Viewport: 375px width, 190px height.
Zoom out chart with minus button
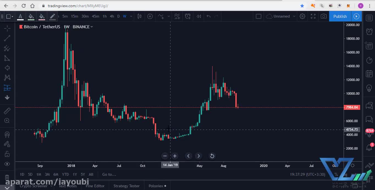pyautogui.click(x=165, y=156)
